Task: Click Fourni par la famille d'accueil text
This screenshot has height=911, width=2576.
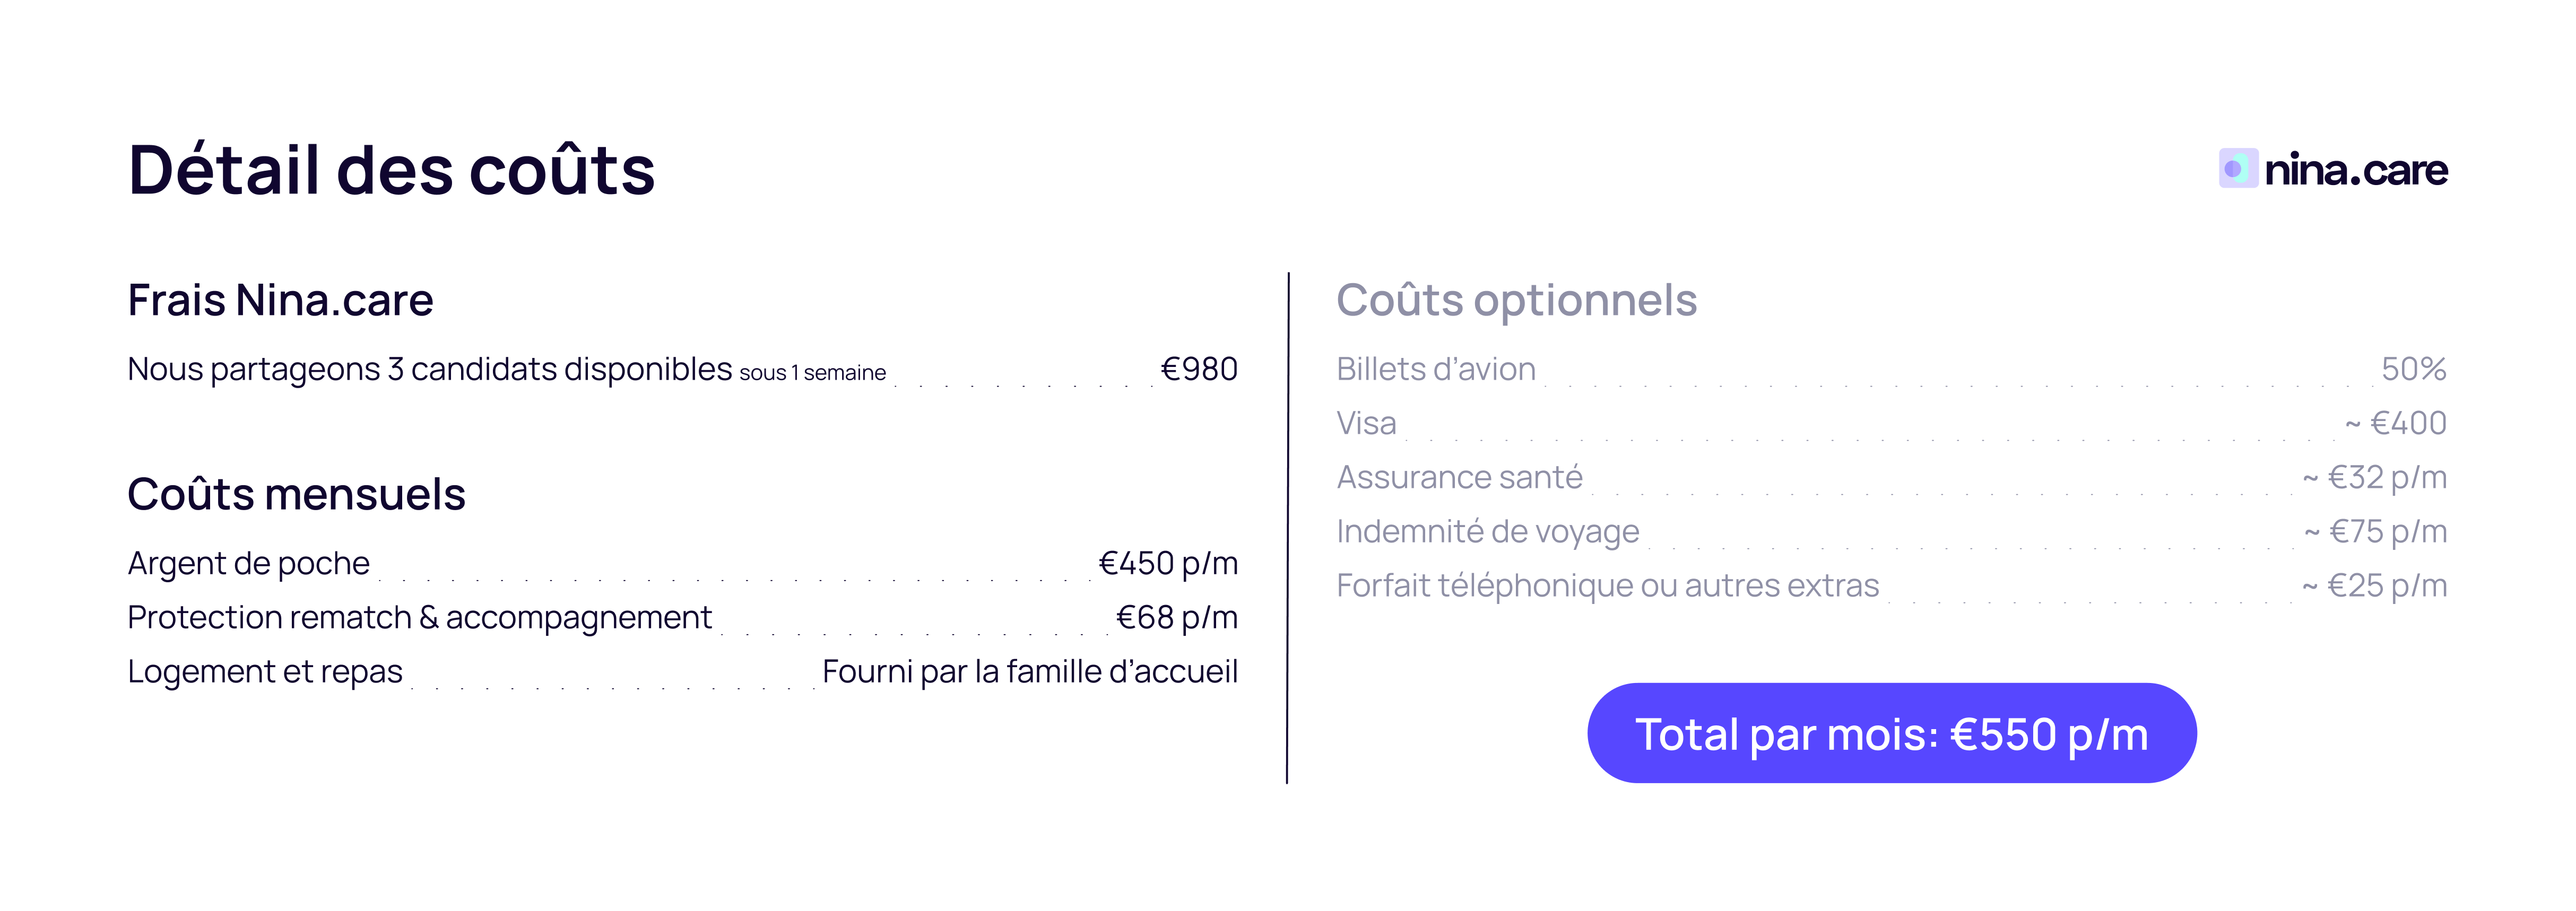Action: click(1029, 671)
